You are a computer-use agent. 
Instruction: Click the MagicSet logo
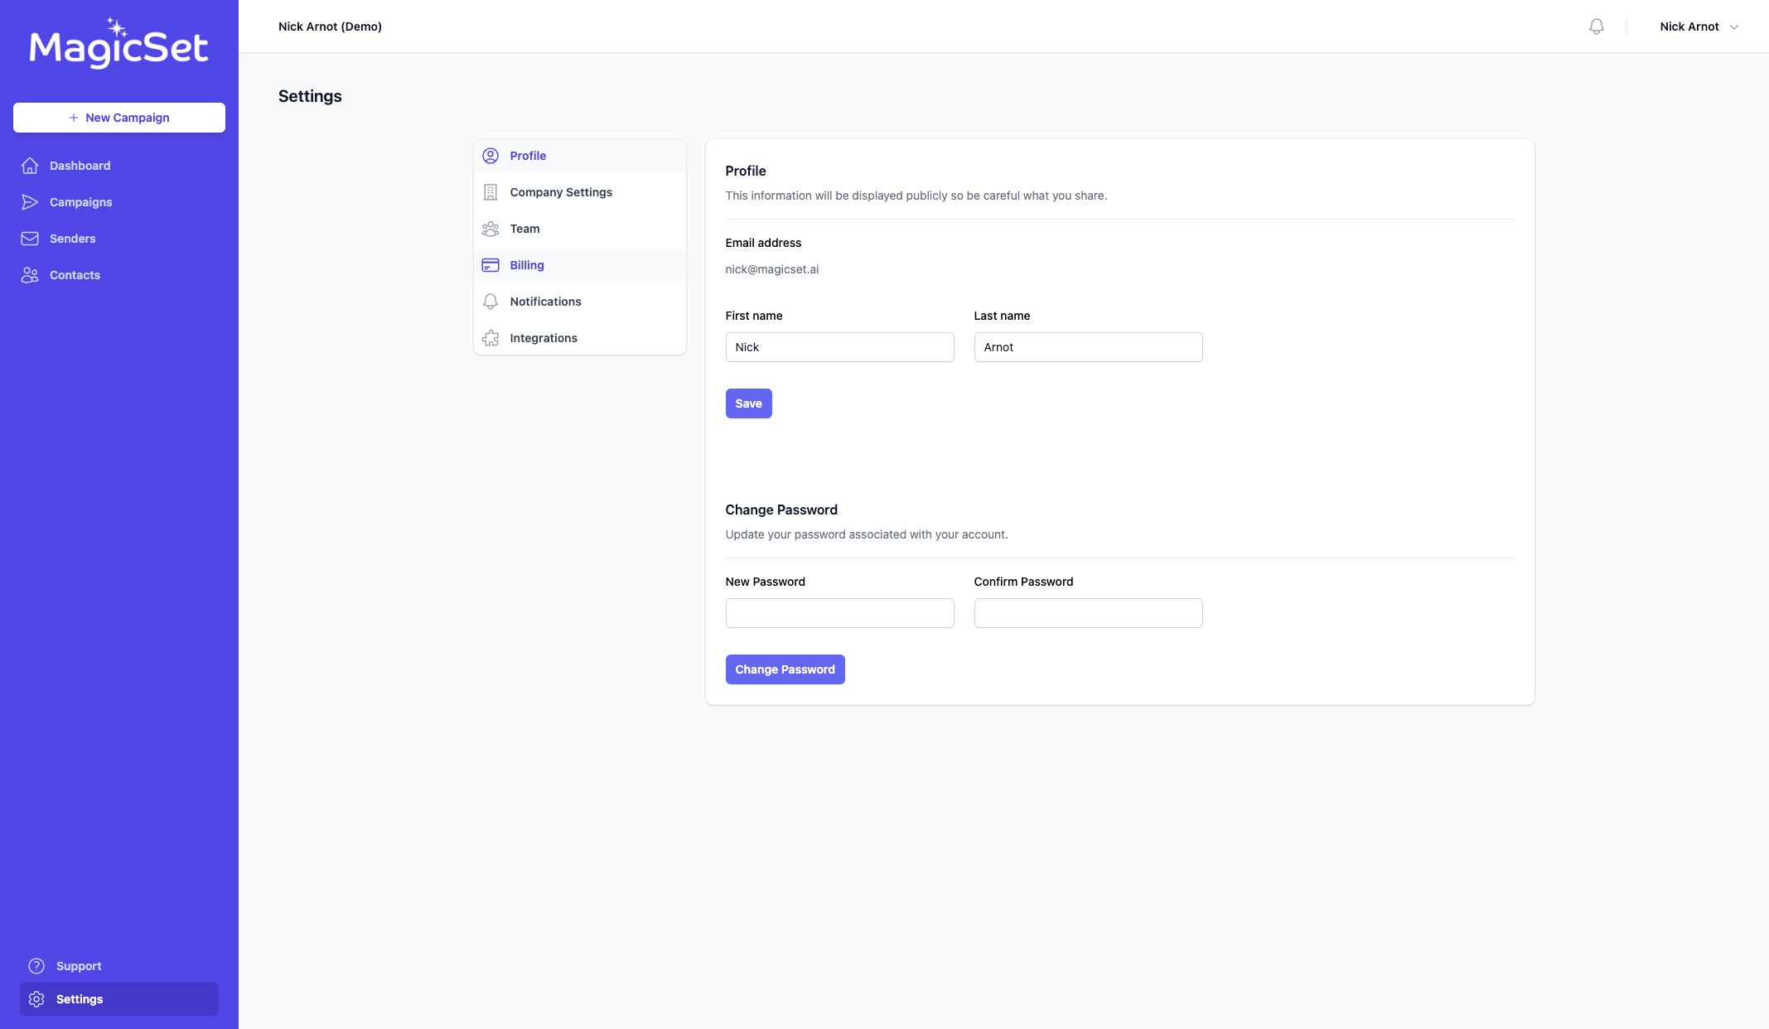[x=118, y=43]
